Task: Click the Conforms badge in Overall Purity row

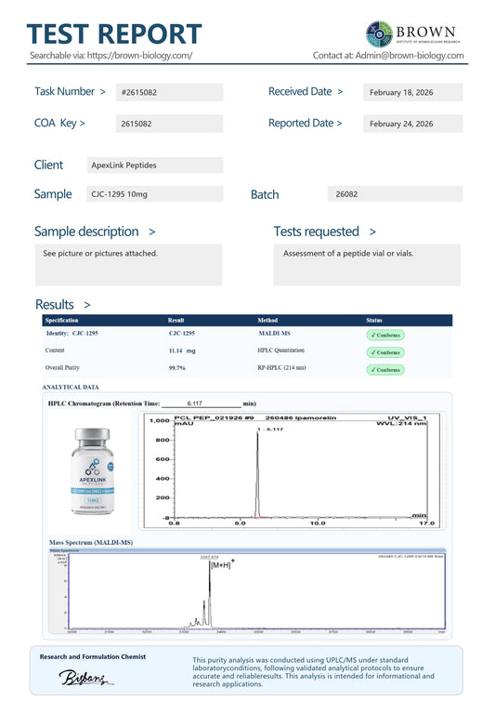Action: pyautogui.click(x=385, y=370)
